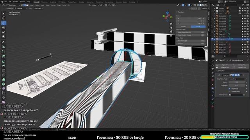Open the Options dropdown in viewport header
This screenshot has width=250, height=140.
[x=205, y=9]
